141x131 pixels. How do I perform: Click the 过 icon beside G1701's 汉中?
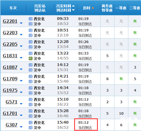[x=30, y=116]
